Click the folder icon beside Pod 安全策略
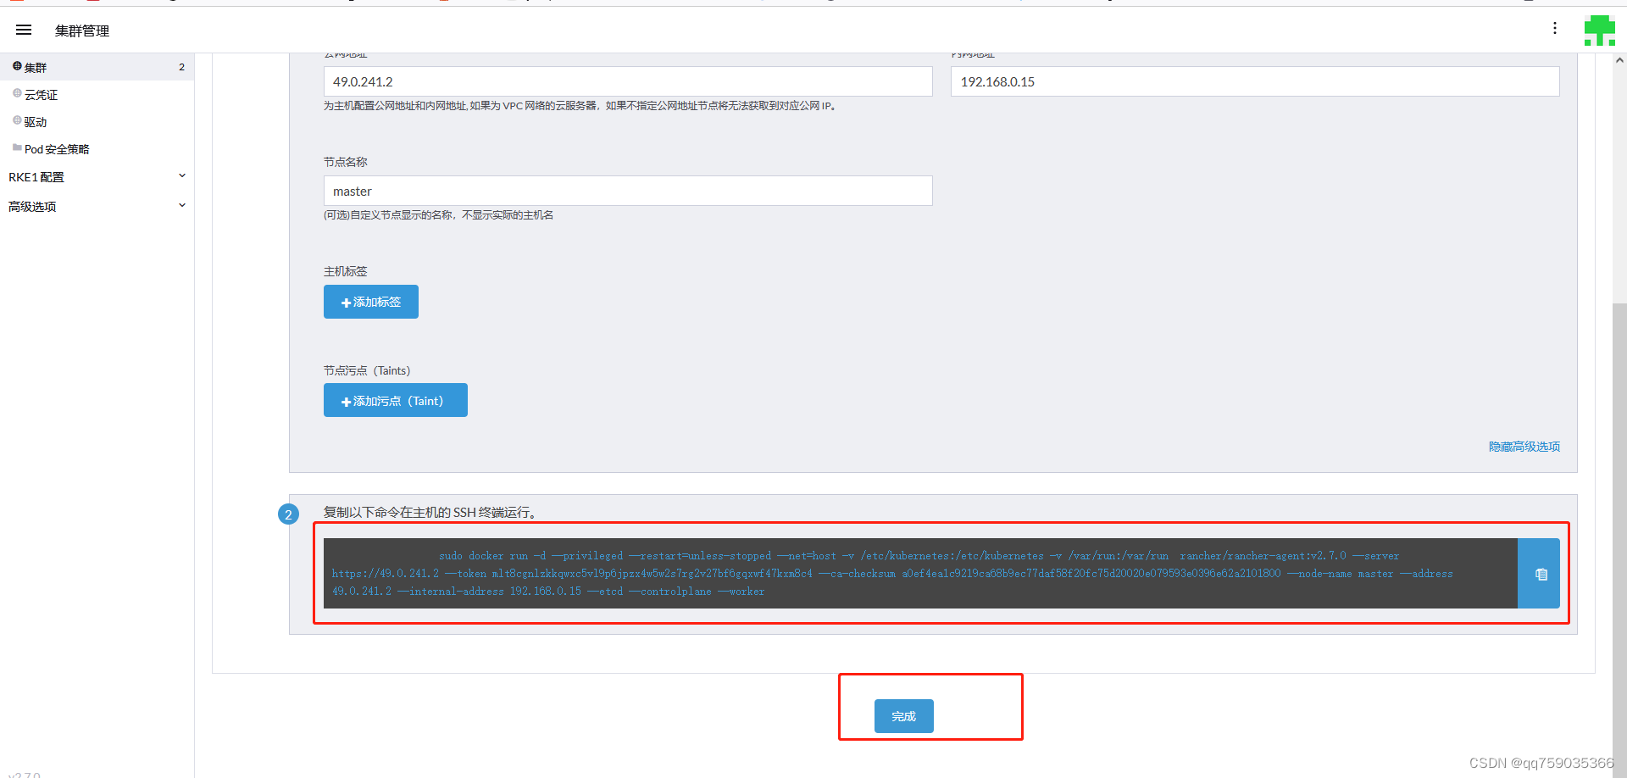This screenshot has width=1627, height=778. point(17,147)
